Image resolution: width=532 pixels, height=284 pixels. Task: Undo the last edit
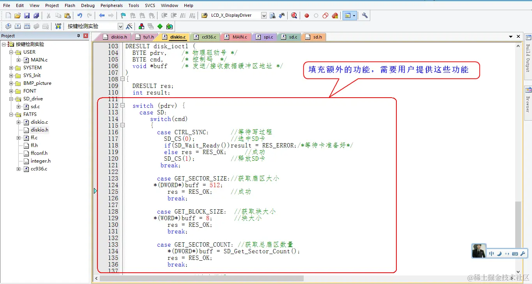click(x=80, y=16)
